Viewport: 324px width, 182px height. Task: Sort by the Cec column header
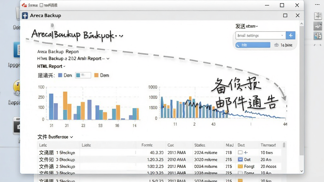(x=171, y=145)
